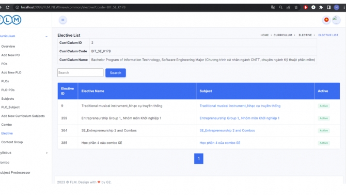Open PLO-POs sidebar item
The width and height of the screenshot is (346, 195).
[8, 90]
